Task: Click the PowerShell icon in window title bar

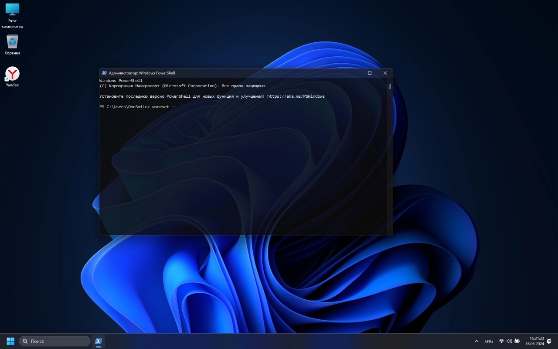Action: pos(104,73)
